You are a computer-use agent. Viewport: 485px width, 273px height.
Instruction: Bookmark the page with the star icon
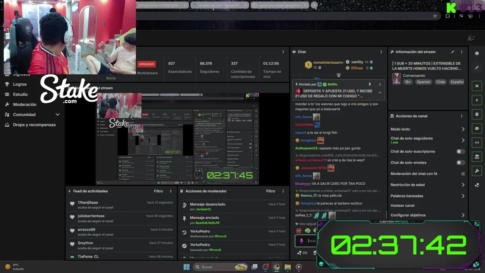tap(435, 16)
